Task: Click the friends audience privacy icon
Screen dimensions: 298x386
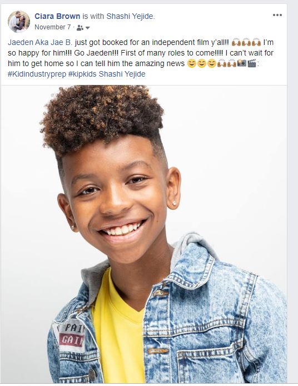Action: coord(80,28)
